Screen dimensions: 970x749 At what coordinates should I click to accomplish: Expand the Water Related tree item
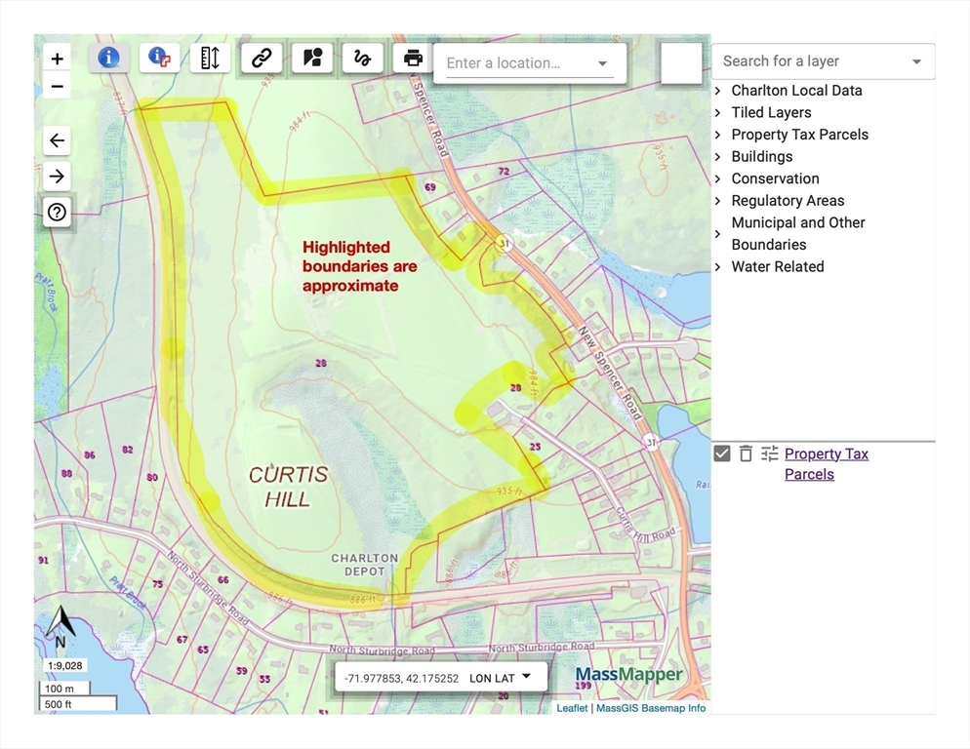718,267
